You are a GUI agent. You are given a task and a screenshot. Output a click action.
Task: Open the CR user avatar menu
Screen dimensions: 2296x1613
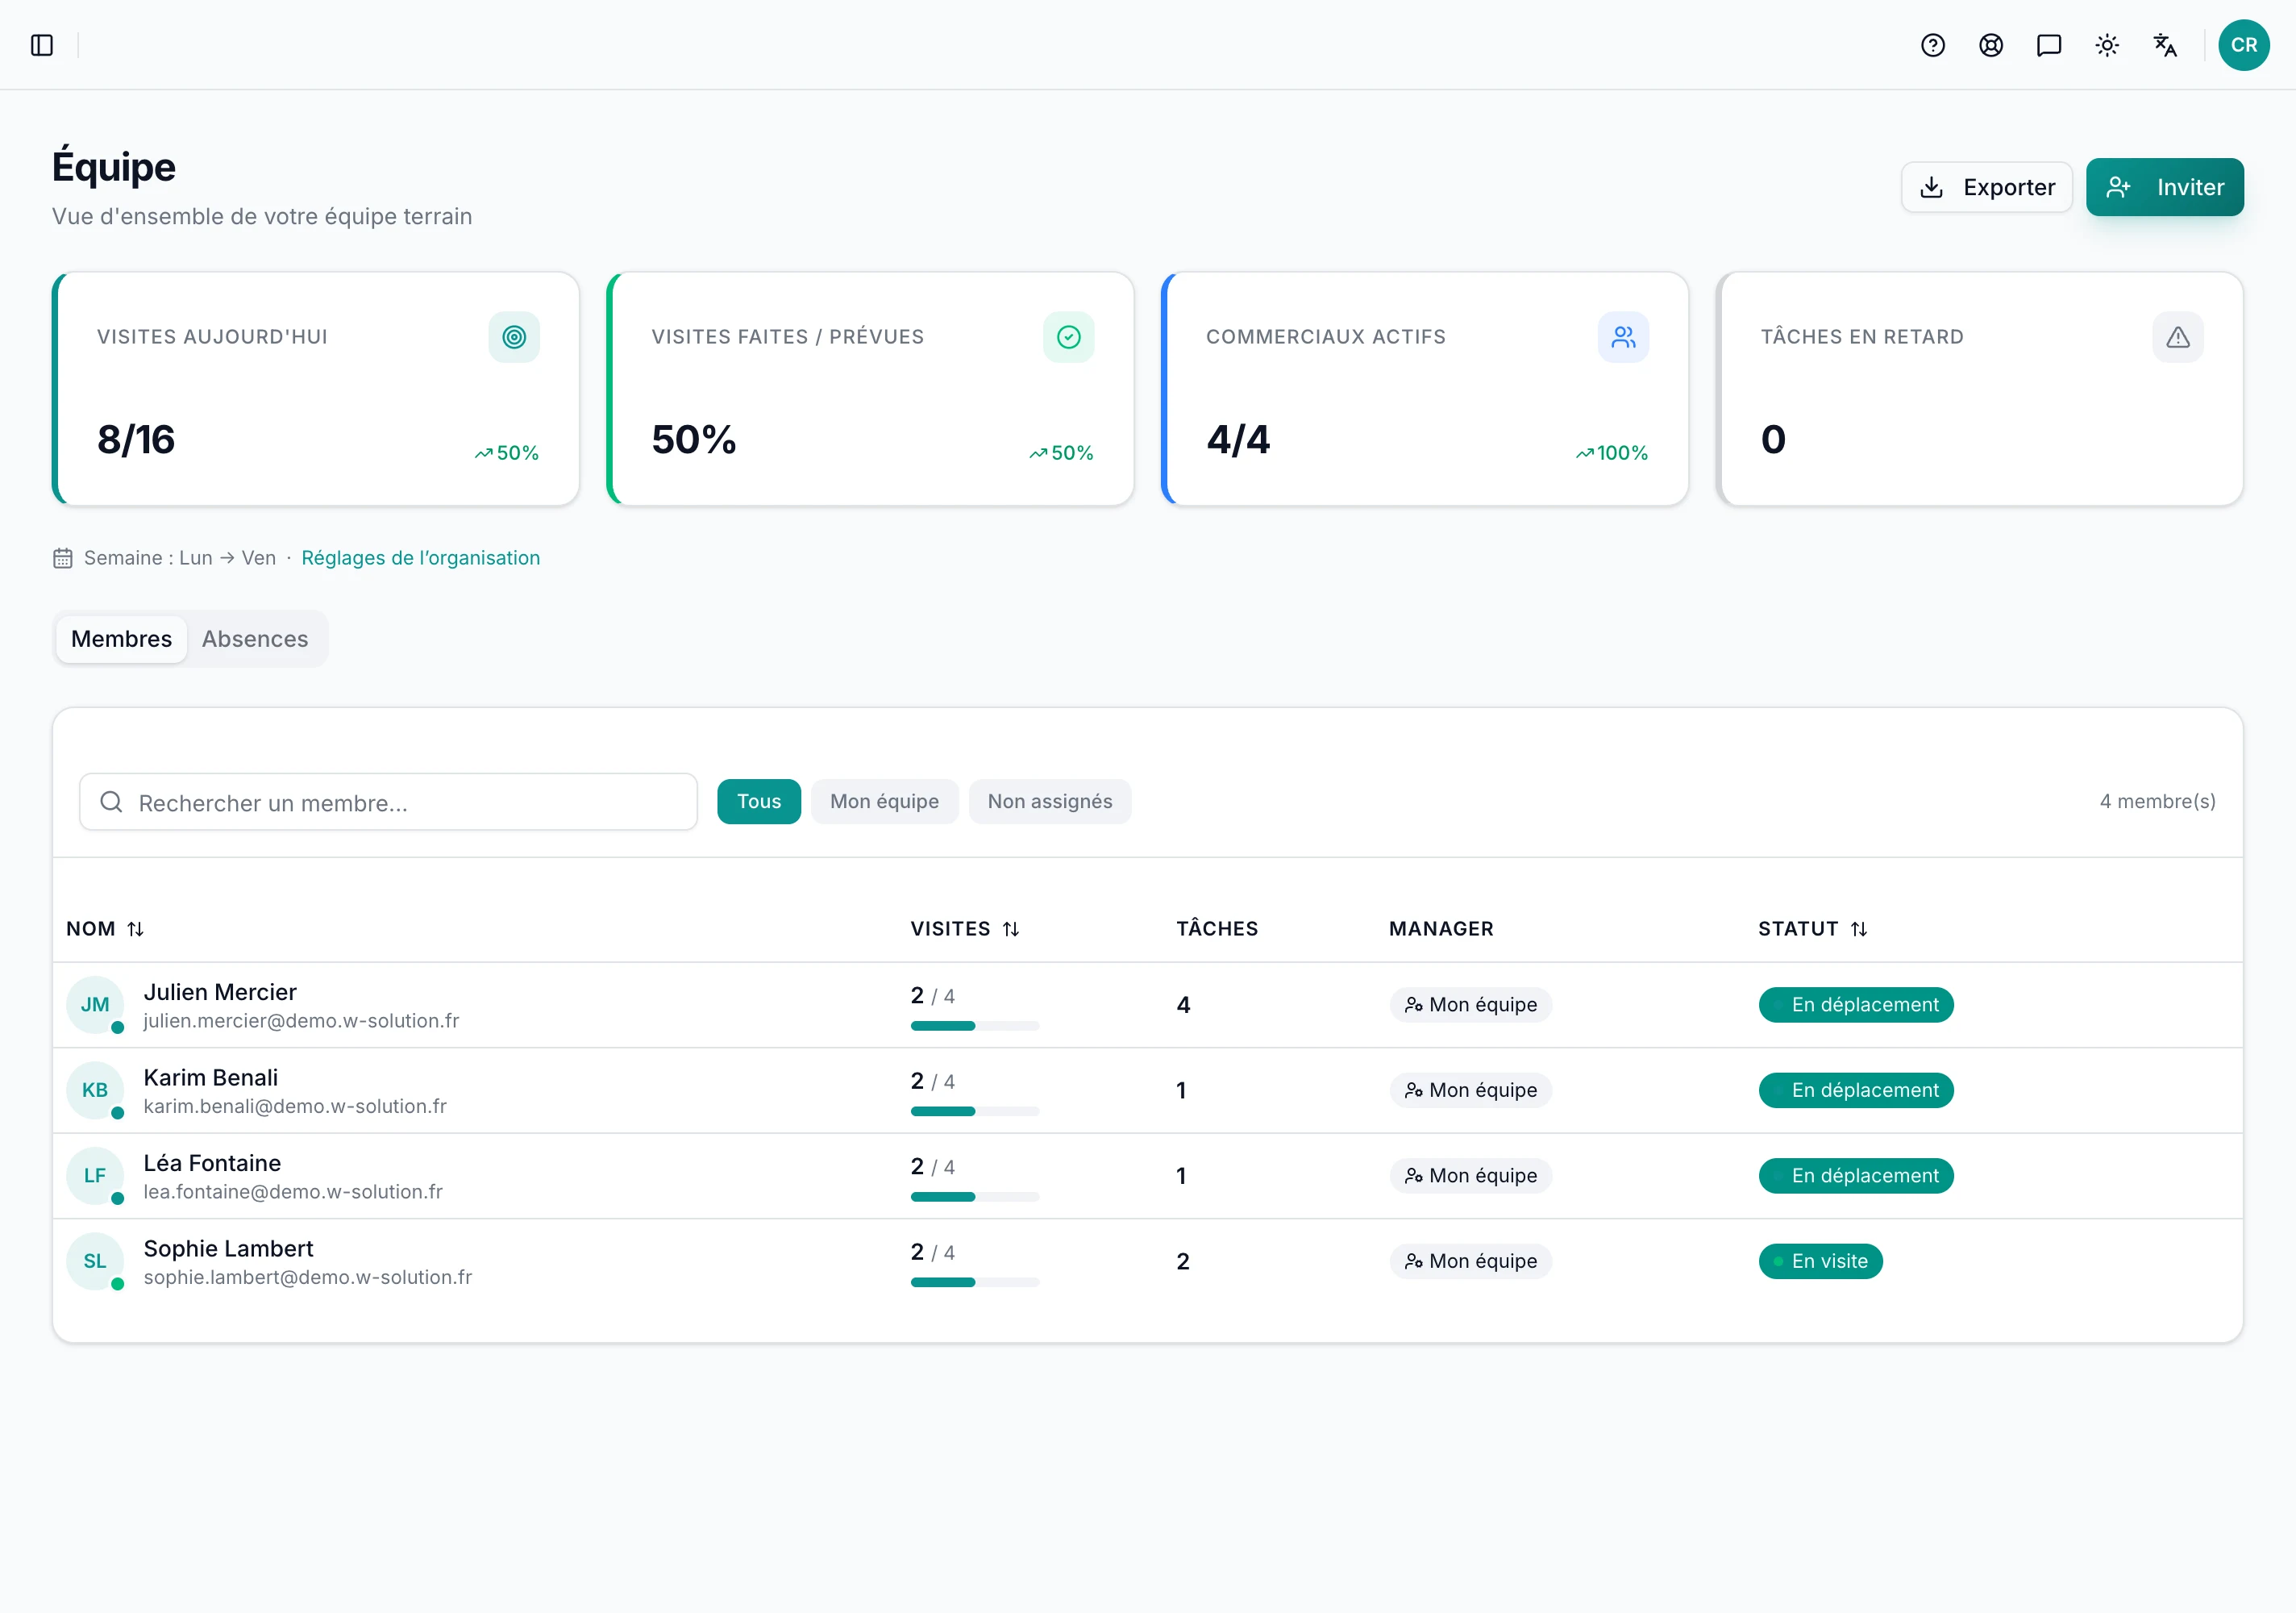pos(2244,45)
